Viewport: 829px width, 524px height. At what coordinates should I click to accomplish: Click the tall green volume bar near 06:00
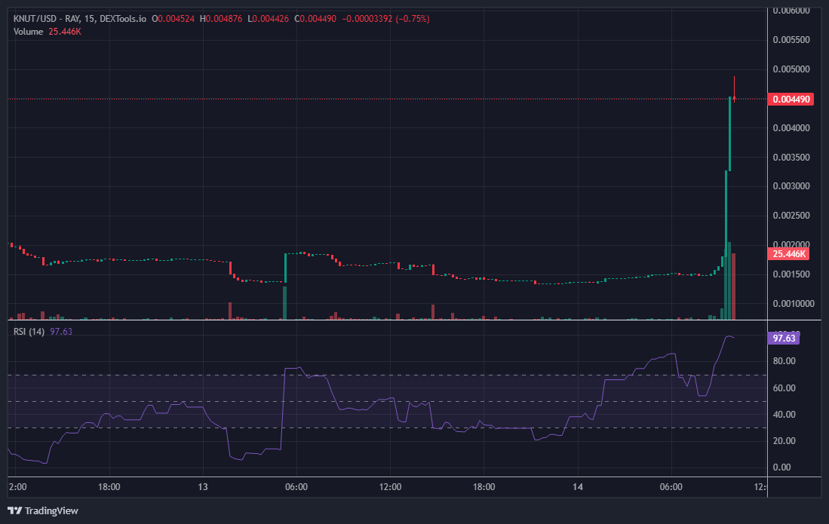285,302
